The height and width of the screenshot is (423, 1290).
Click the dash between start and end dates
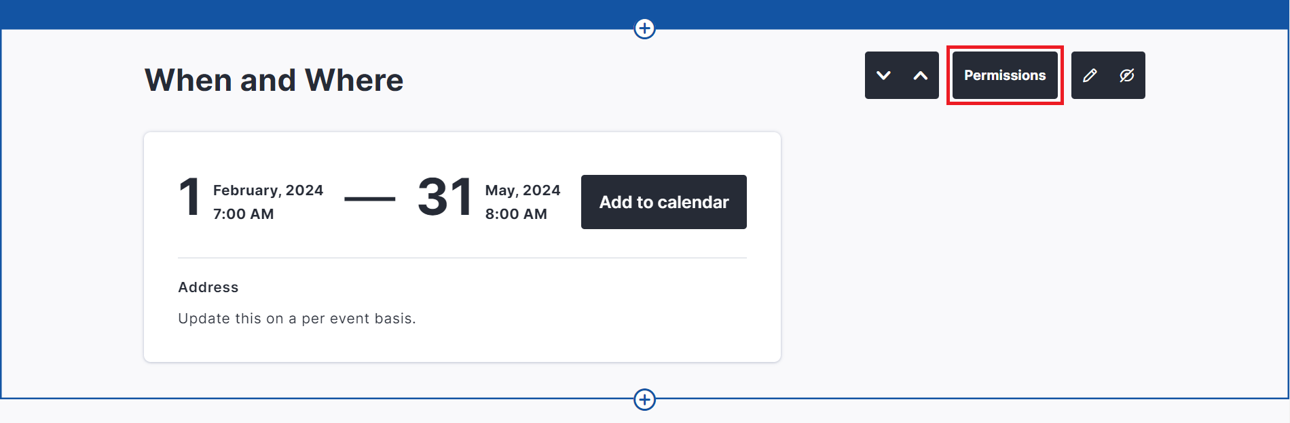click(370, 199)
